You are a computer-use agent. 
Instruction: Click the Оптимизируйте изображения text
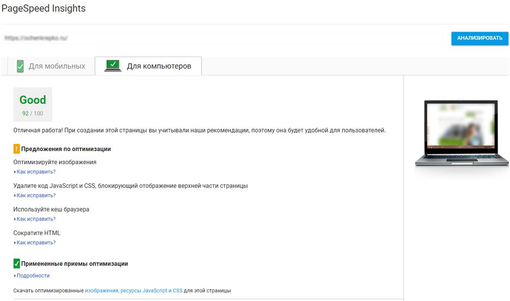(x=55, y=162)
